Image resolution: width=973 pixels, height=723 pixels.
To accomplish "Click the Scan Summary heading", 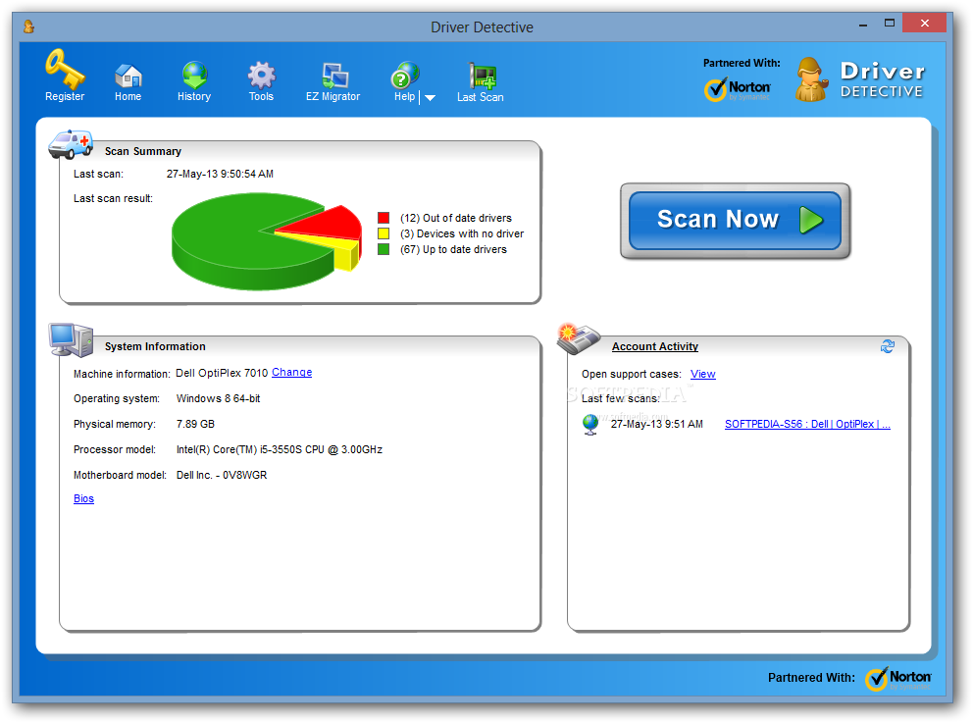I will click(143, 151).
